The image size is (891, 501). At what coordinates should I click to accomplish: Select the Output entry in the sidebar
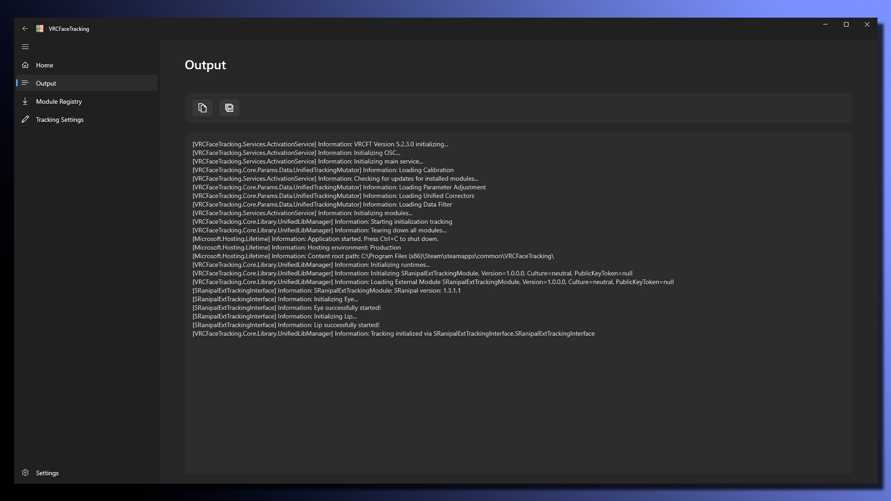click(46, 83)
